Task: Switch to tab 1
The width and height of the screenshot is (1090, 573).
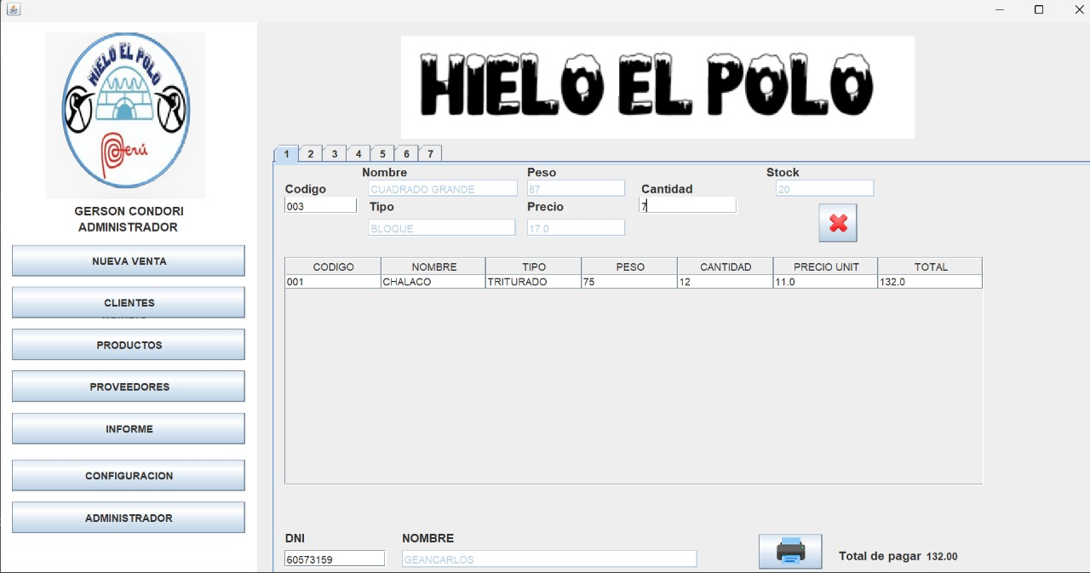Action: click(x=286, y=154)
